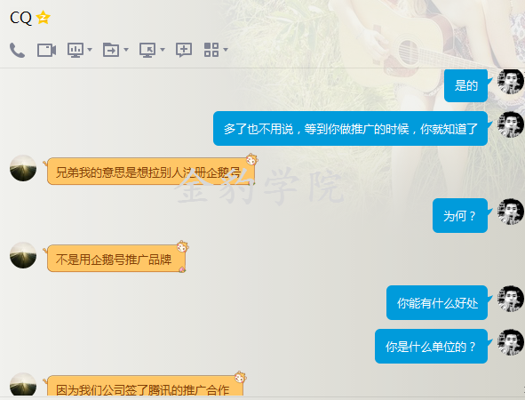Viewport: 525px width, 400px height.
Task: Select the '你能有什么好处' message bubble
Action: 437,302
